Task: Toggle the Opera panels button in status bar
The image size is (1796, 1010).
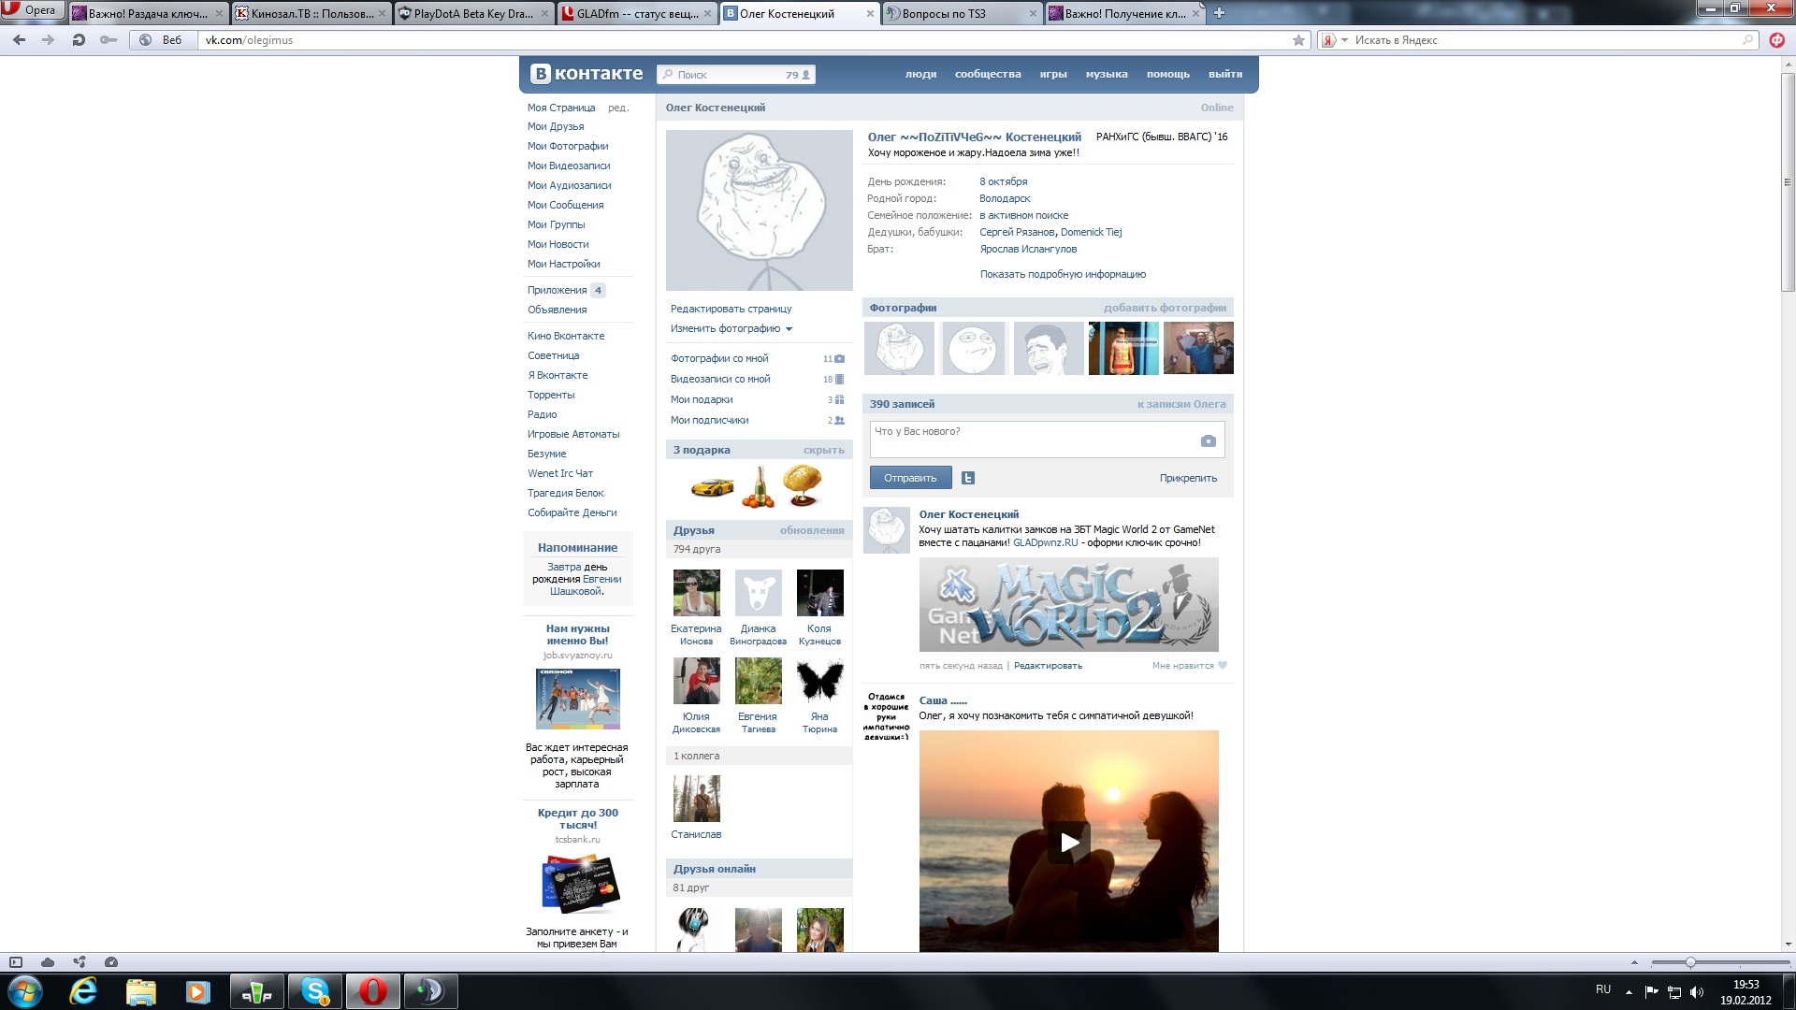Action: coord(16,961)
